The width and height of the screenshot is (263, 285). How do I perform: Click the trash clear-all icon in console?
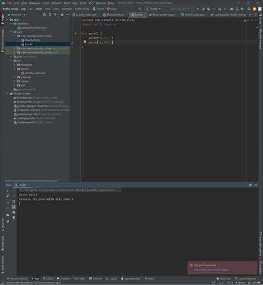pos(14,217)
